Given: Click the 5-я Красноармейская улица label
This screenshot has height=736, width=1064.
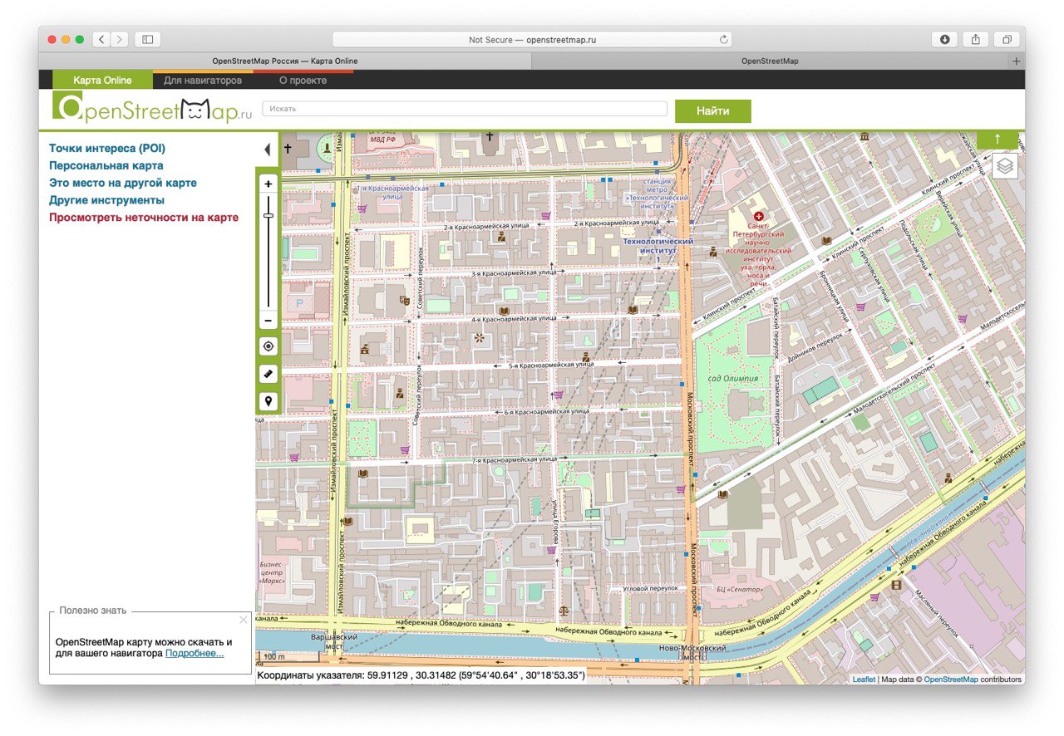Looking at the screenshot, I should tap(551, 364).
